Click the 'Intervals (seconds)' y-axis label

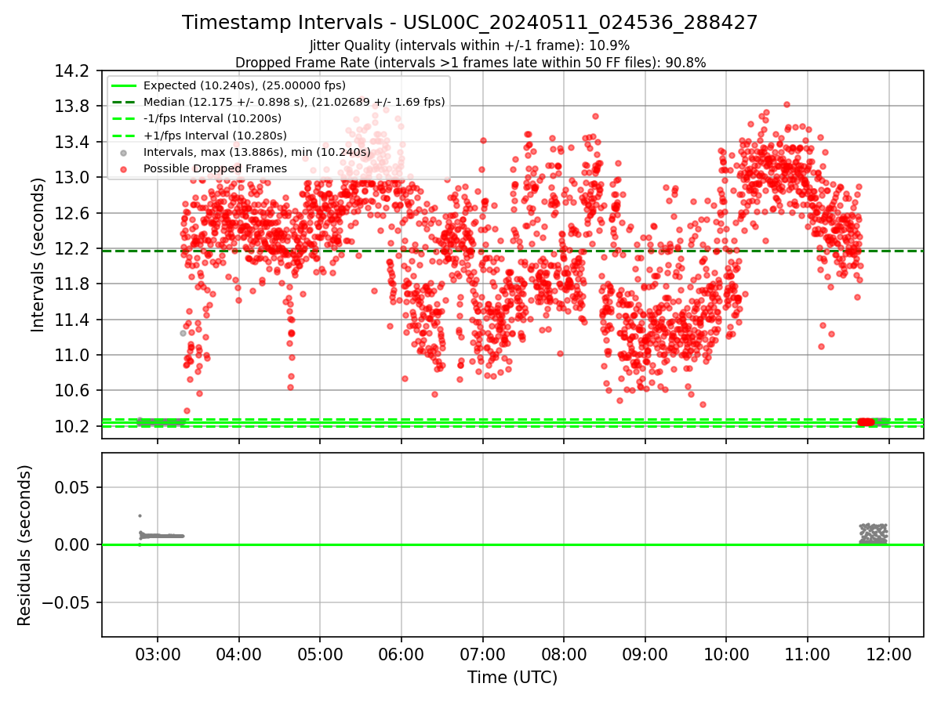click(x=38, y=255)
